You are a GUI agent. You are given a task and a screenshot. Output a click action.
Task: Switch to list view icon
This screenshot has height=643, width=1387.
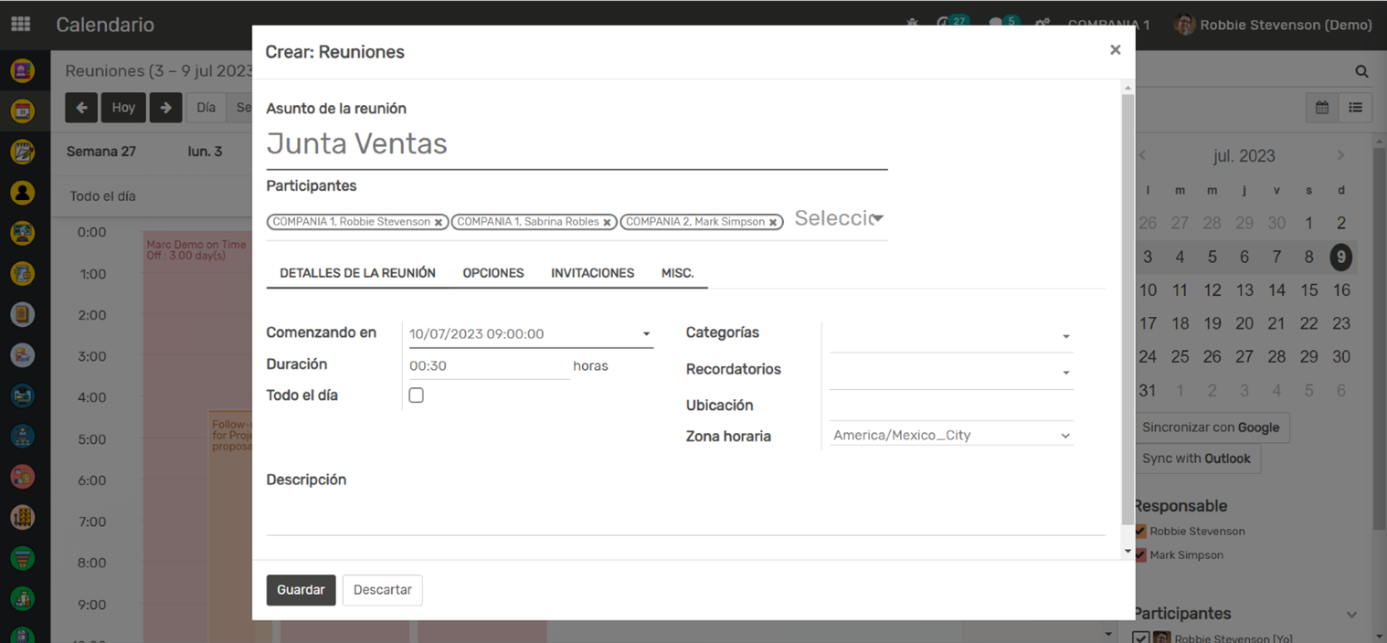point(1355,108)
